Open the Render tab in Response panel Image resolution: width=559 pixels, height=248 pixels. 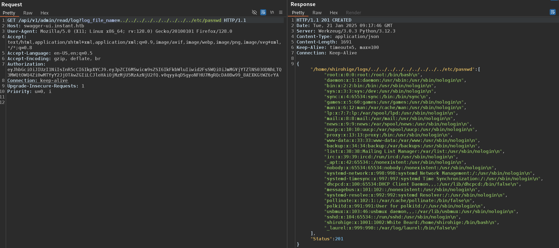[x=353, y=13]
